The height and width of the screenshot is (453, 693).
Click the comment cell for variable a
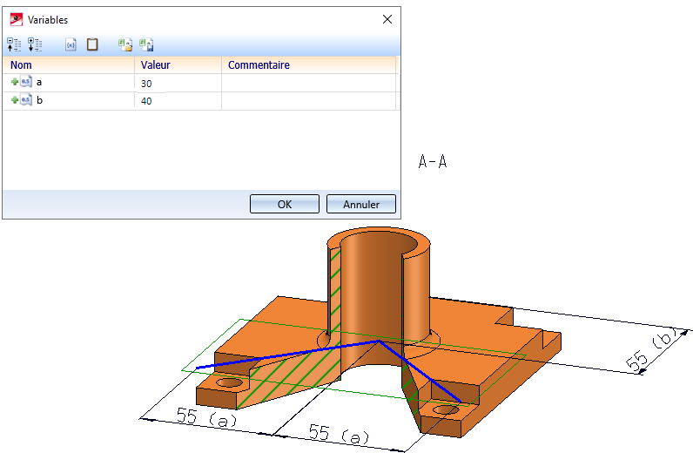(x=308, y=83)
